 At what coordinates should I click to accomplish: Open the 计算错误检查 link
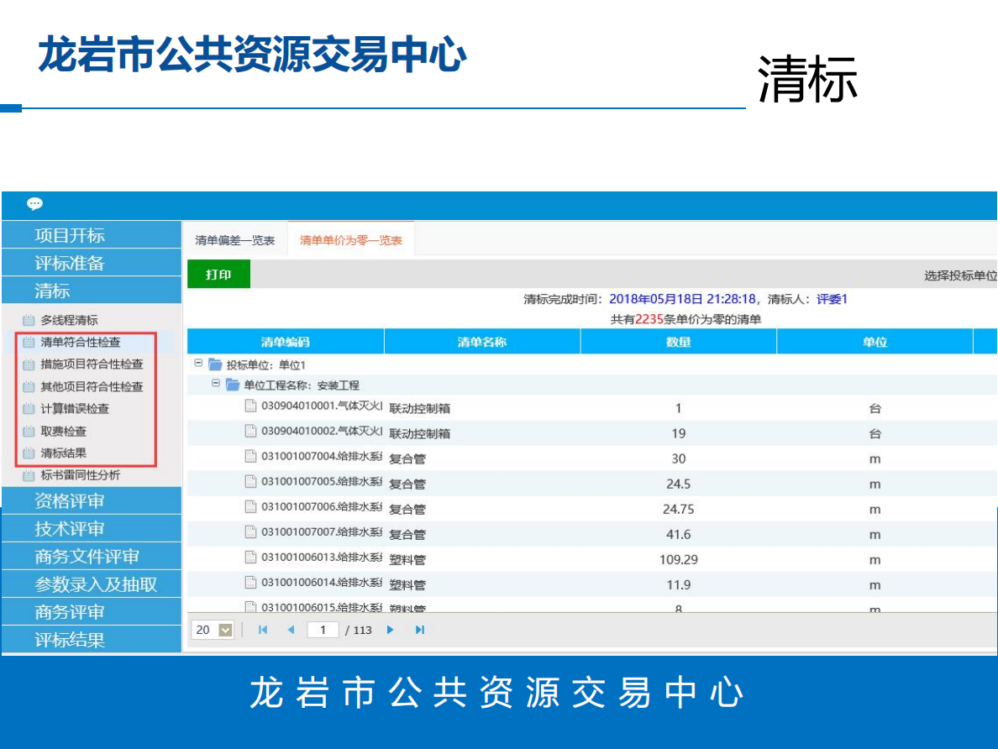[75, 409]
